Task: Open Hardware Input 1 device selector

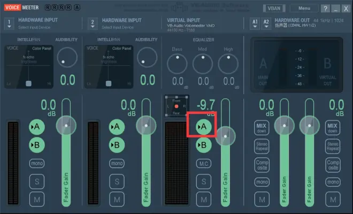Action: coord(9,24)
